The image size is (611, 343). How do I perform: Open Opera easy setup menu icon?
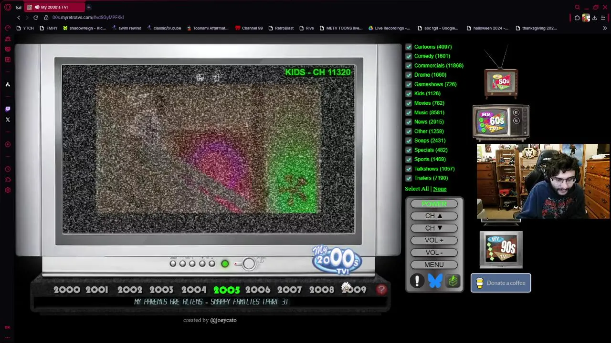click(603, 18)
